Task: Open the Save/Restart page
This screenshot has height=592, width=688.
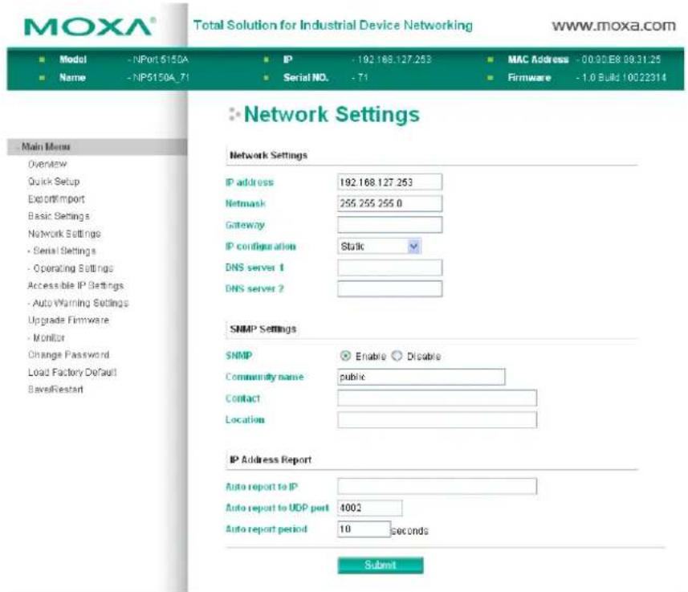Action: pos(55,390)
